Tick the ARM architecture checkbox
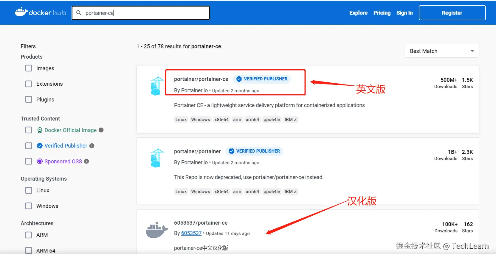 tap(29, 235)
